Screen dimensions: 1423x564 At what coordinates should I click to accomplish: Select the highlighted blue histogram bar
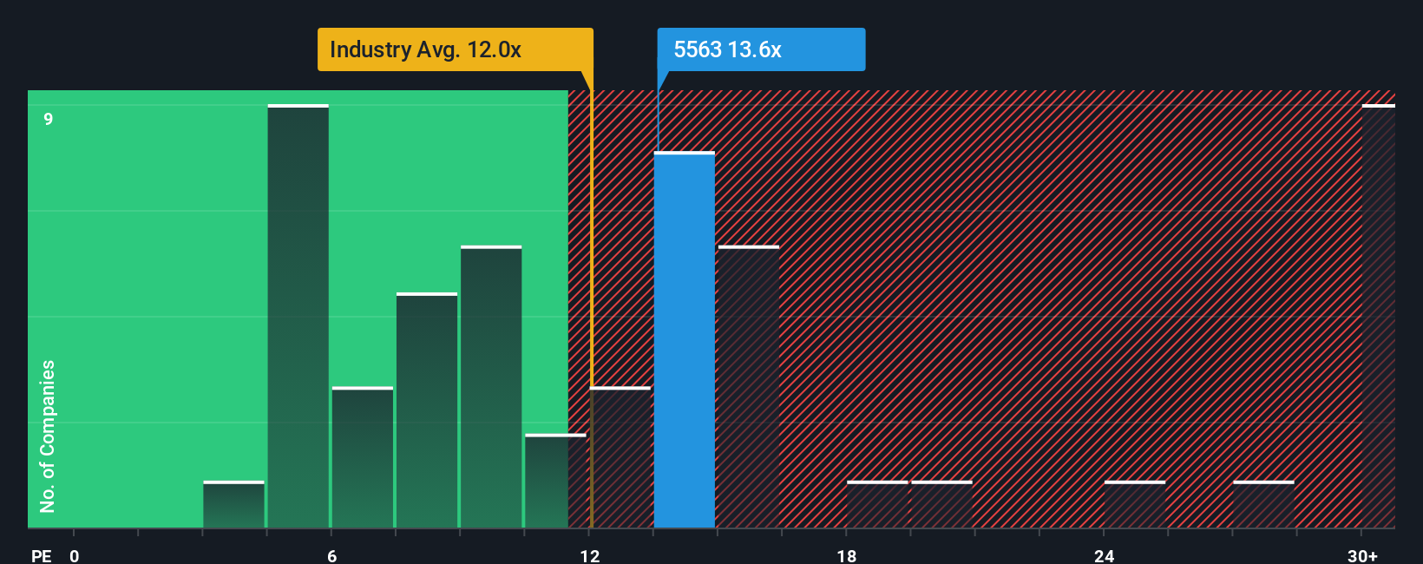click(685, 339)
